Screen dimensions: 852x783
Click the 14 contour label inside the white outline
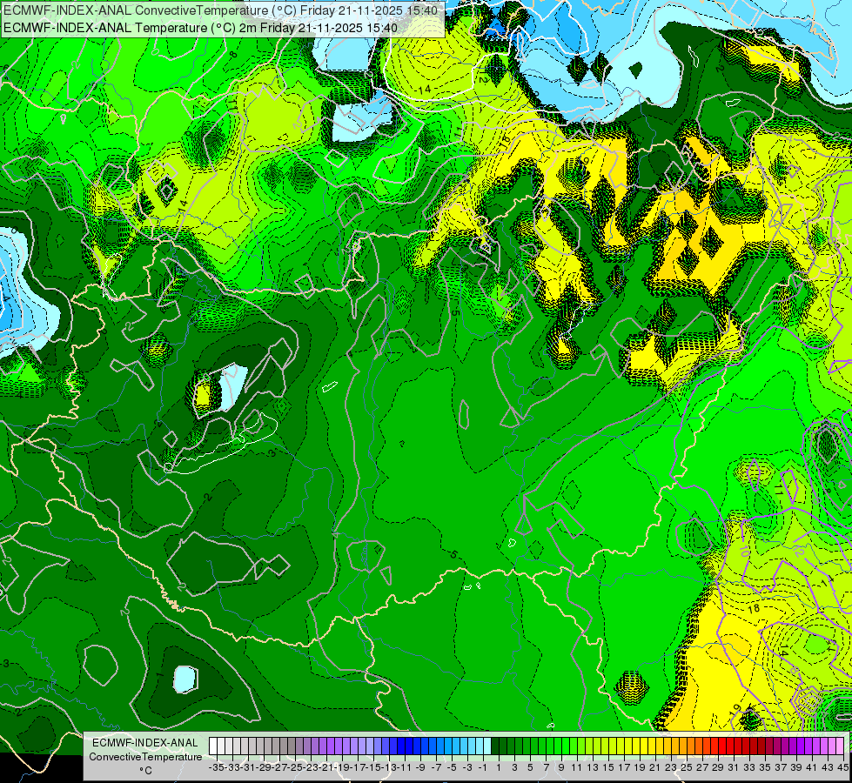(425, 89)
